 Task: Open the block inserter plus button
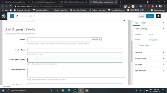click(12, 16)
